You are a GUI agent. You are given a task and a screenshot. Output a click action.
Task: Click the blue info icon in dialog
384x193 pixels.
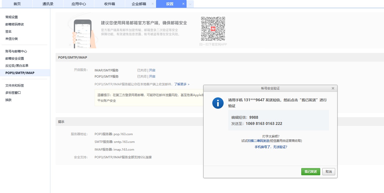coord(217,103)
